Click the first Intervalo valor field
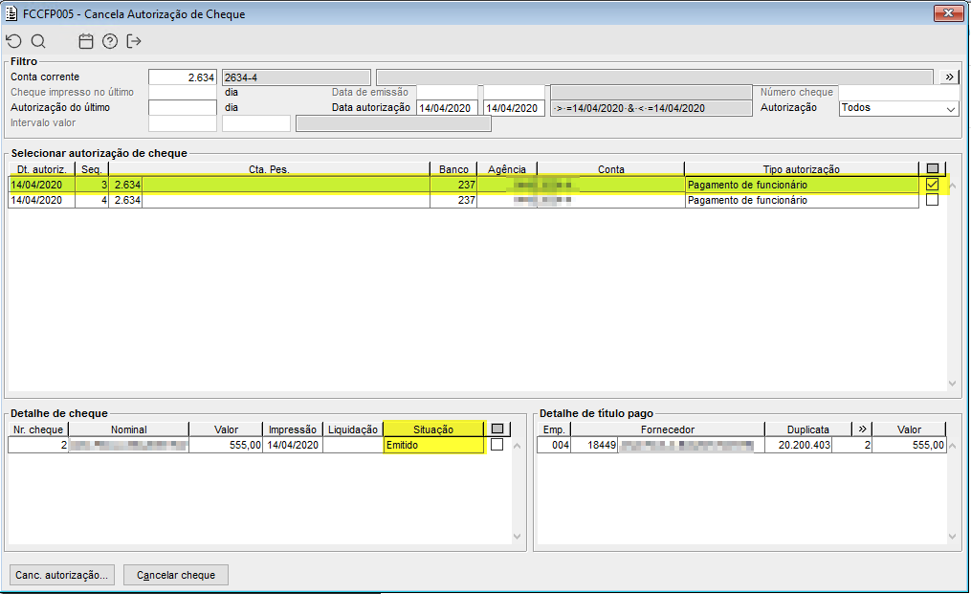 click(183, 123)
